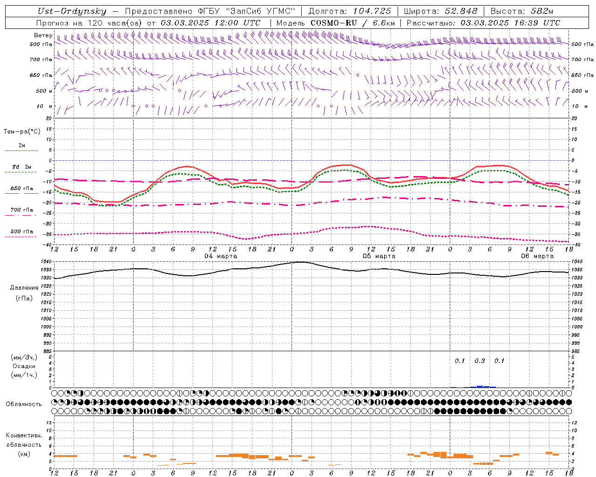The height and width of the screenshot is (477, 596).
Task: Click the (мм/1ч.) precipitation unit label
Action: (x=24, y=375)
